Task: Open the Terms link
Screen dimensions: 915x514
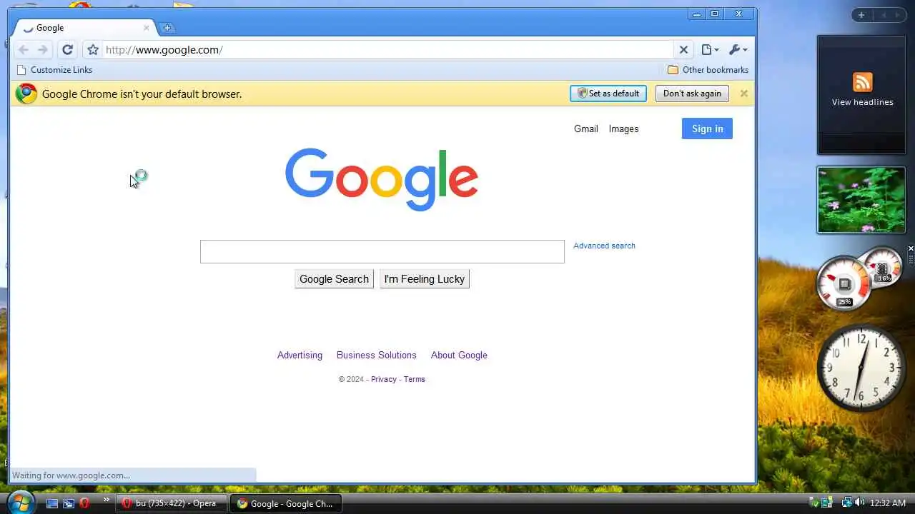Action: click(414, 379)
